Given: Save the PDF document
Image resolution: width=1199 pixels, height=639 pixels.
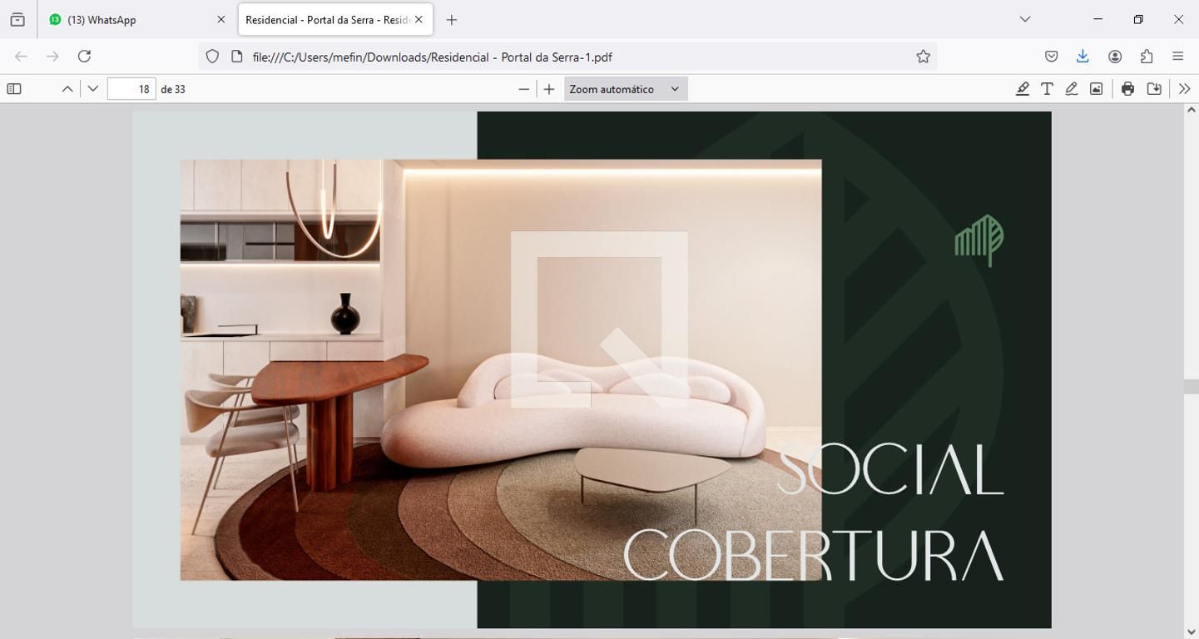Looking at the screenshot, I should pyautogui.click(x=1154, y=89).
